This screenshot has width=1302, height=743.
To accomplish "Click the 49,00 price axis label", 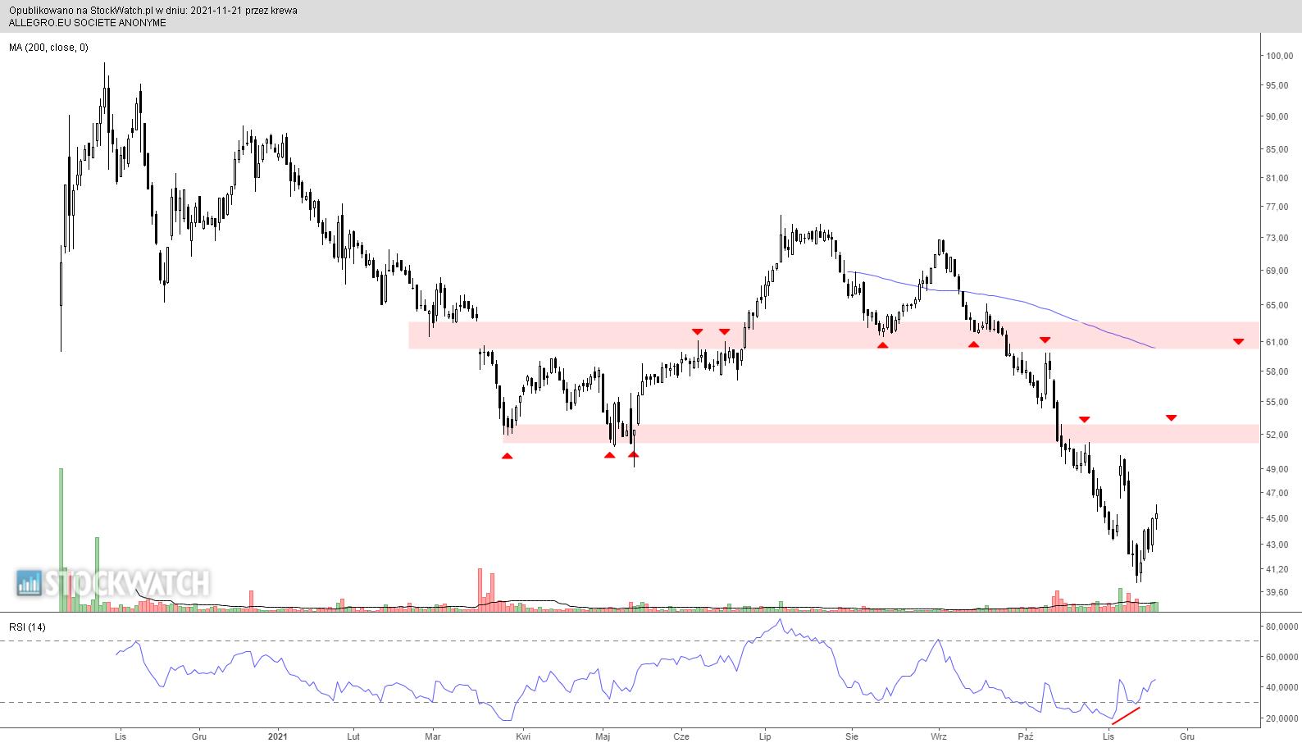I will tap(1279, 470).
